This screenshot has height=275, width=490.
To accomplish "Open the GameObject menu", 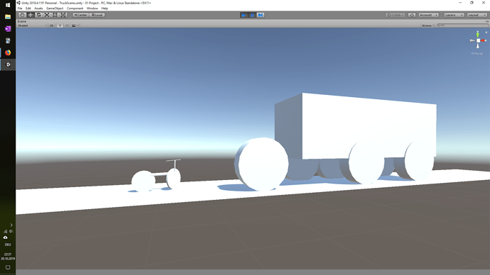I will [55, 9].
